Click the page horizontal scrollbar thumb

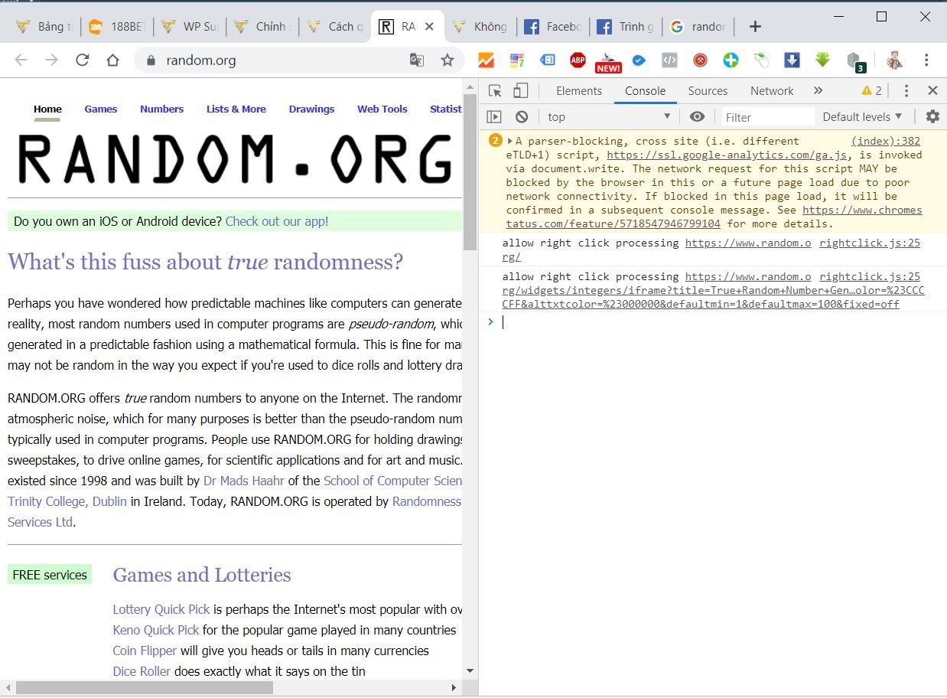point(144,687)
